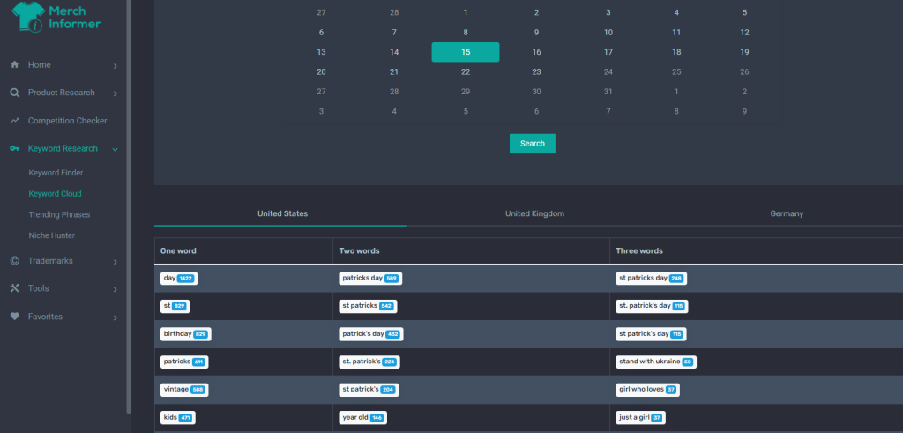Select day 22 on the calendar
Viewport: 903px width, 433px height.
(x=466, y=72)
